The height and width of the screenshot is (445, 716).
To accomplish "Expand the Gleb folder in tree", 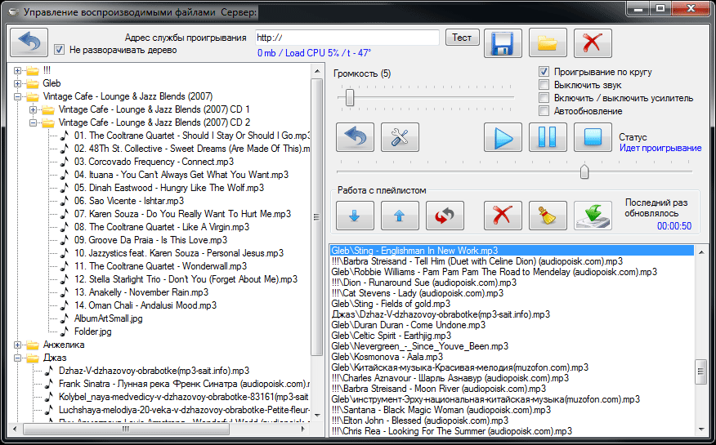I will pos(18,83).
